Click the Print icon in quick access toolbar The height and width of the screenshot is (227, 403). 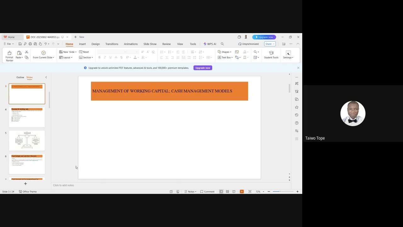(30, 44)
